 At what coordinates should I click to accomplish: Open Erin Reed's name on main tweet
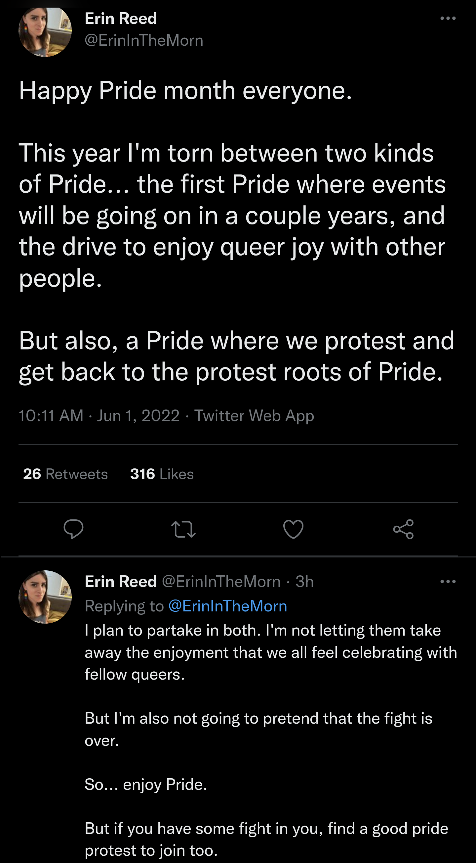click(121, 19)
